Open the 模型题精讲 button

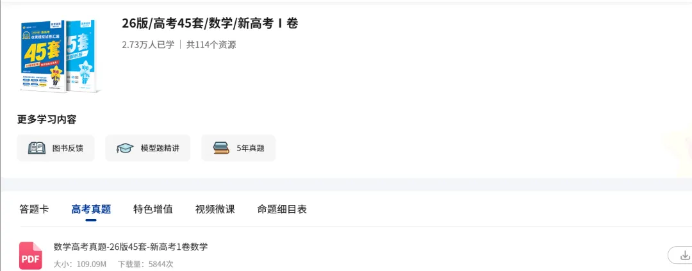click(x=148, y=148)
